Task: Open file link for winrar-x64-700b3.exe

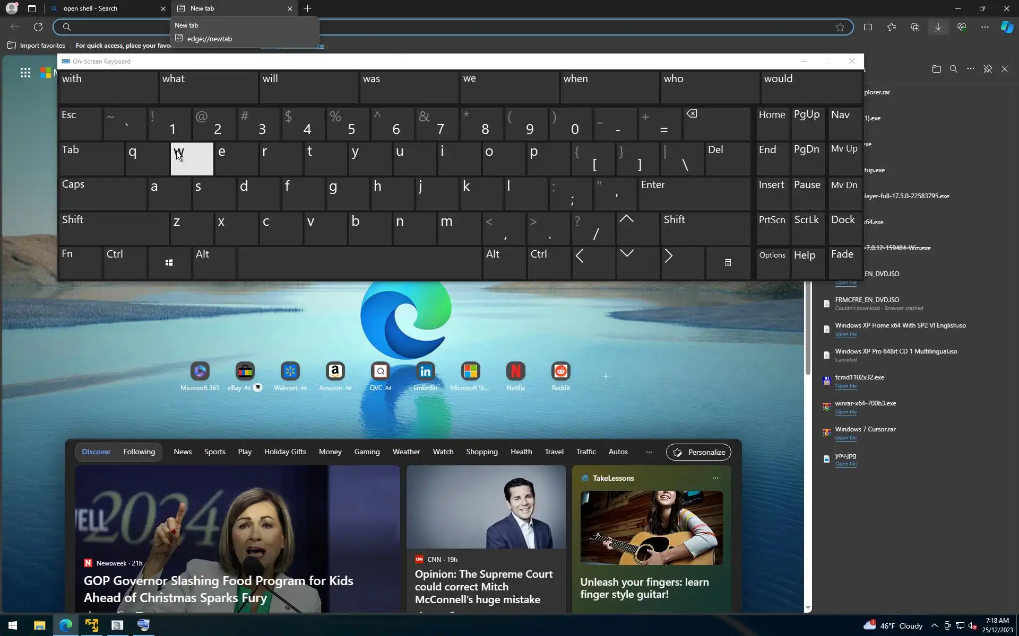Action: (x=845, y=412)
